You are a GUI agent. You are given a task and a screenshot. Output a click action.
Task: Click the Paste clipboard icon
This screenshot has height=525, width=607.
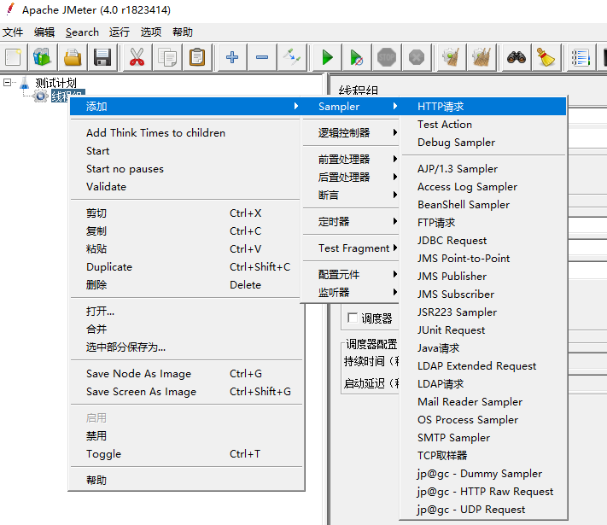[197, 58]
